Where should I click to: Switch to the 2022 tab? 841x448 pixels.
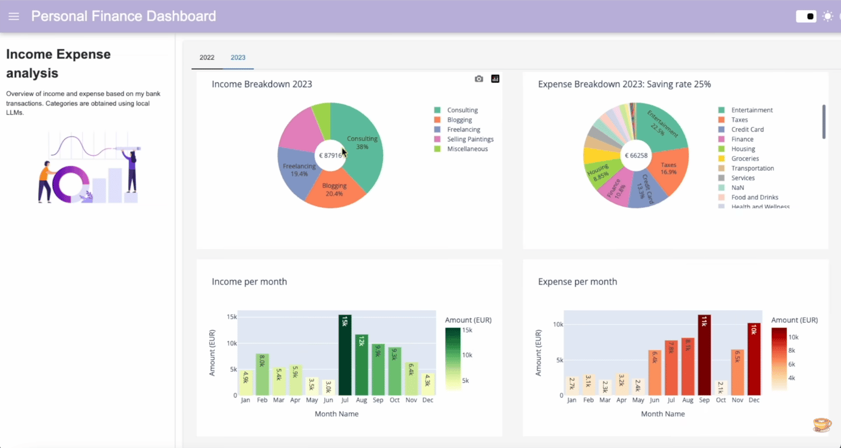pos(207,57)
